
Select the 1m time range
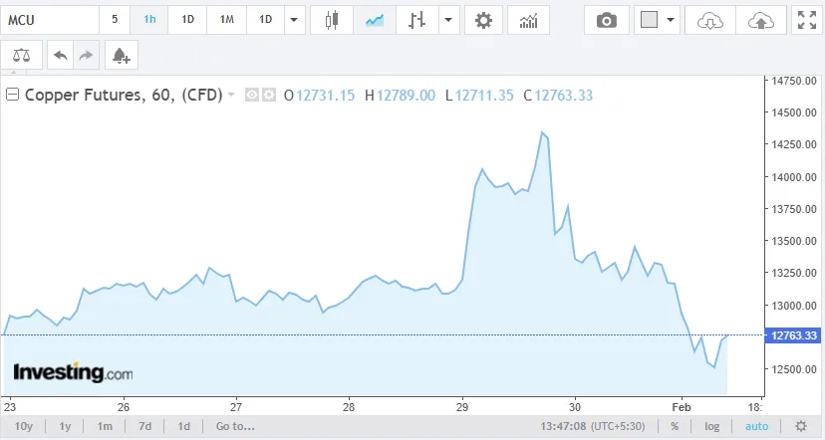(x=105, y=426)
